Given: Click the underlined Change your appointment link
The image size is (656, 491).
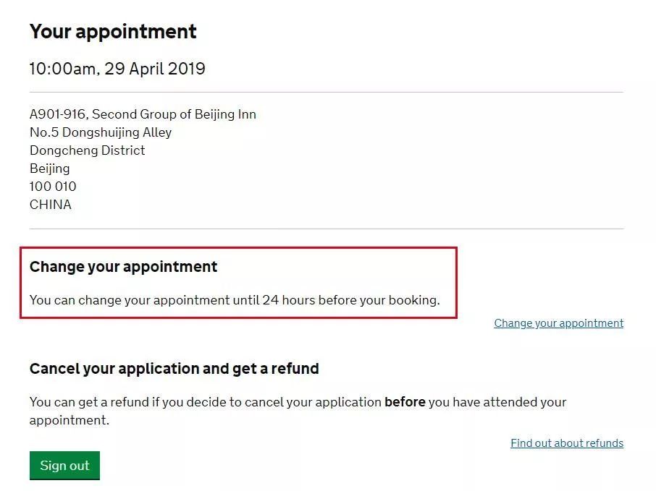Looking at the screenshot, I should pyautogui.click(x=558, y=323).
